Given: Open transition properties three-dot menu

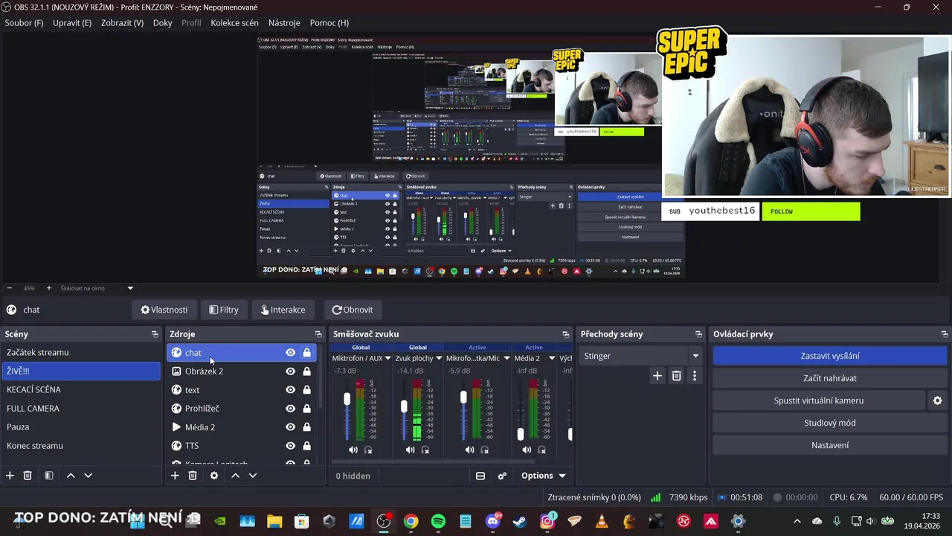Looking at the screenshot, I should coord(695,376).
